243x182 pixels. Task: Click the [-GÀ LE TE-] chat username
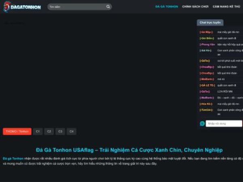[207, 85]
